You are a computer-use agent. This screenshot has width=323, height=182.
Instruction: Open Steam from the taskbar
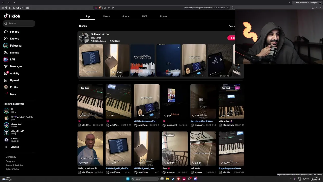click(x=173, y=179)
